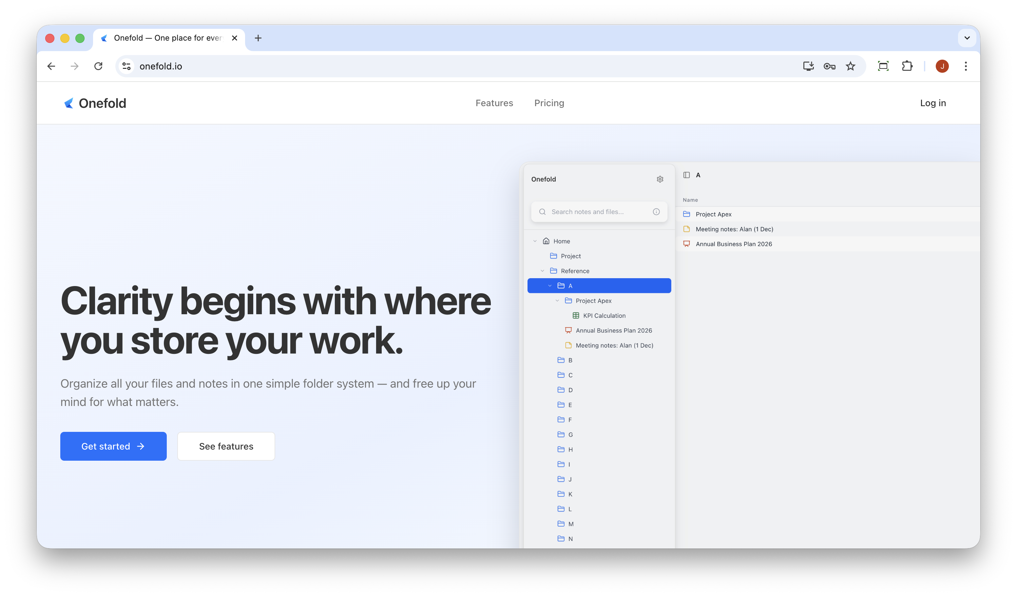Open the tab search dropdown arrow
The image size is (1017, 597).
(967, 38)
